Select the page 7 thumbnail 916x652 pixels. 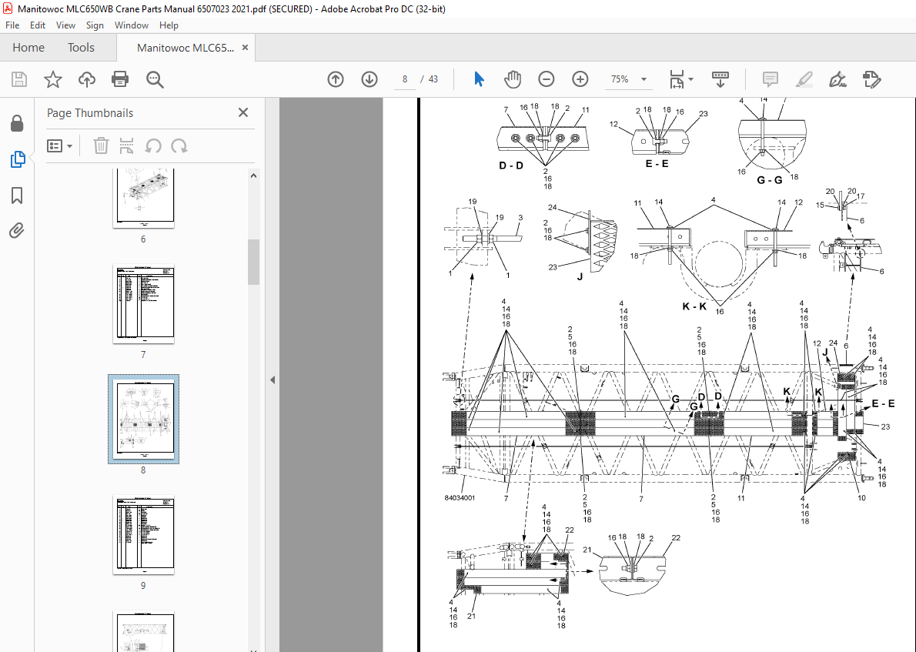pos(143,304)
